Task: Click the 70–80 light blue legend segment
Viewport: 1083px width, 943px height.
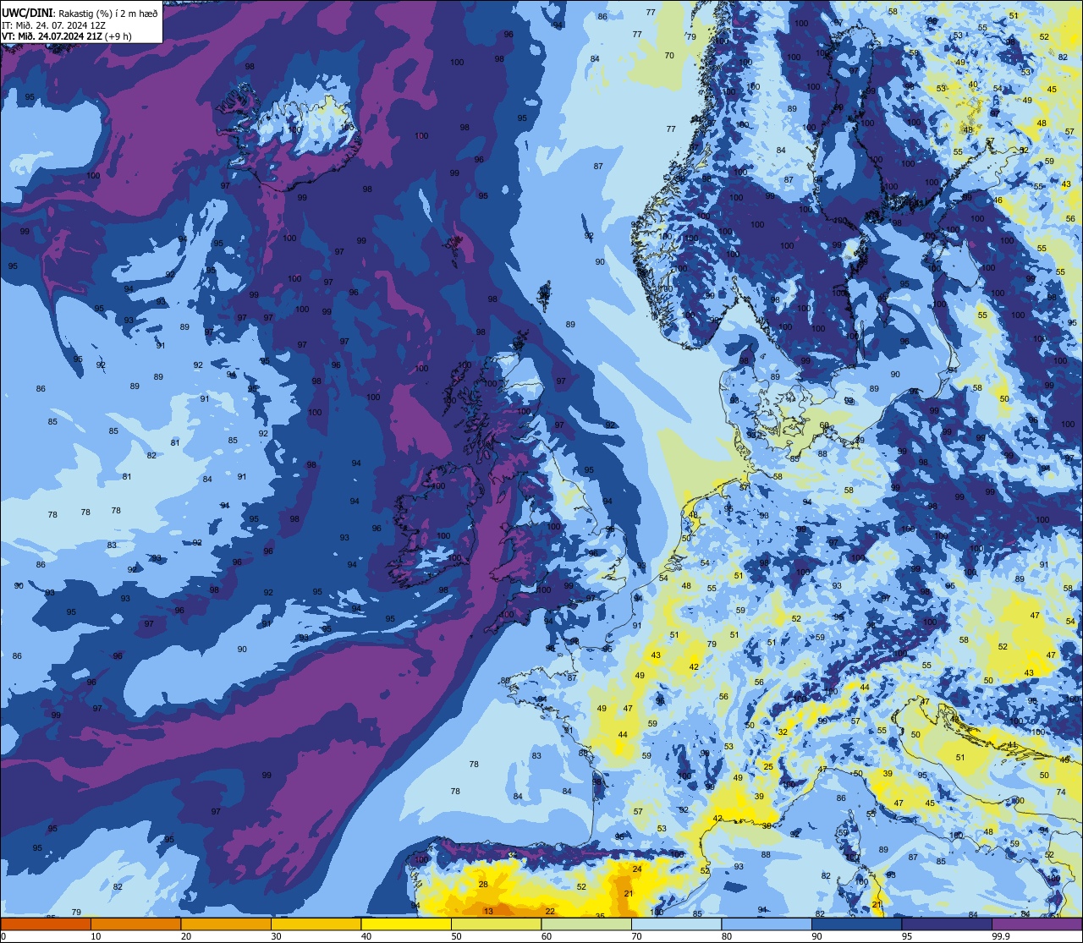Action: click(x=676, y=924)
